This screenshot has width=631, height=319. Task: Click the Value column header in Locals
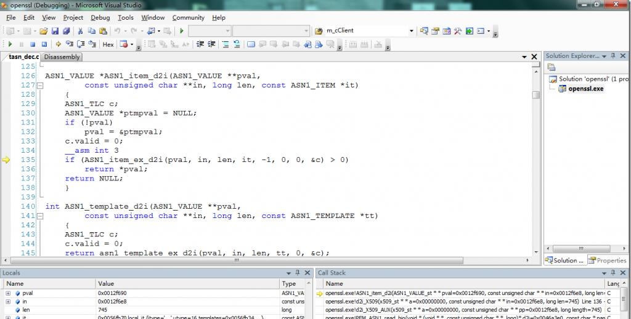106,283
